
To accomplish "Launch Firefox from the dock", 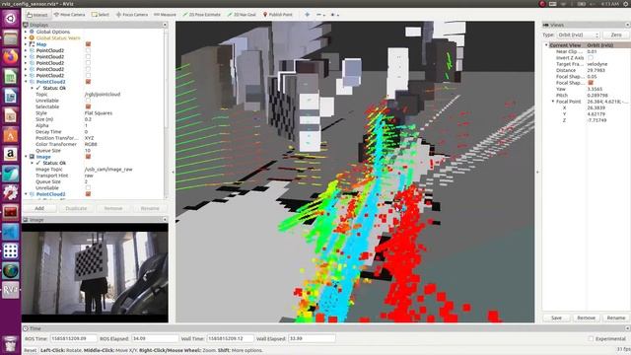I will click(x=11, y=57).
